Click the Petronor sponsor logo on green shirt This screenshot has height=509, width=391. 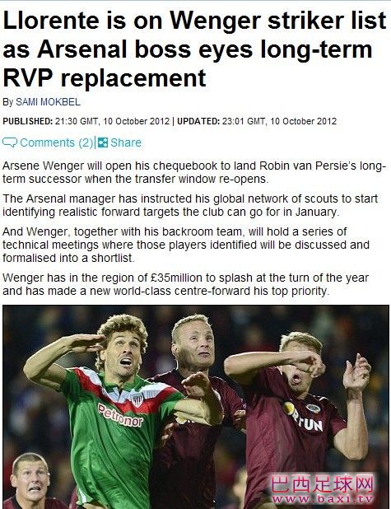[x=120, y=415]
